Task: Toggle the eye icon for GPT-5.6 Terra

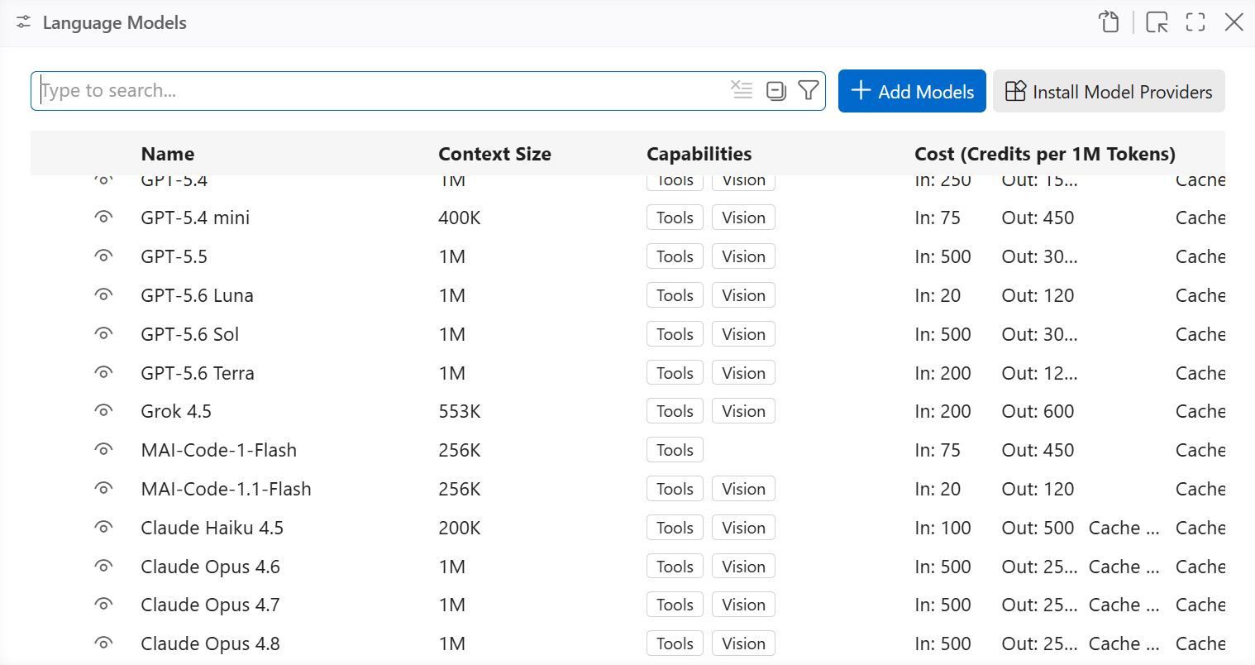Action: coord(103,373)
